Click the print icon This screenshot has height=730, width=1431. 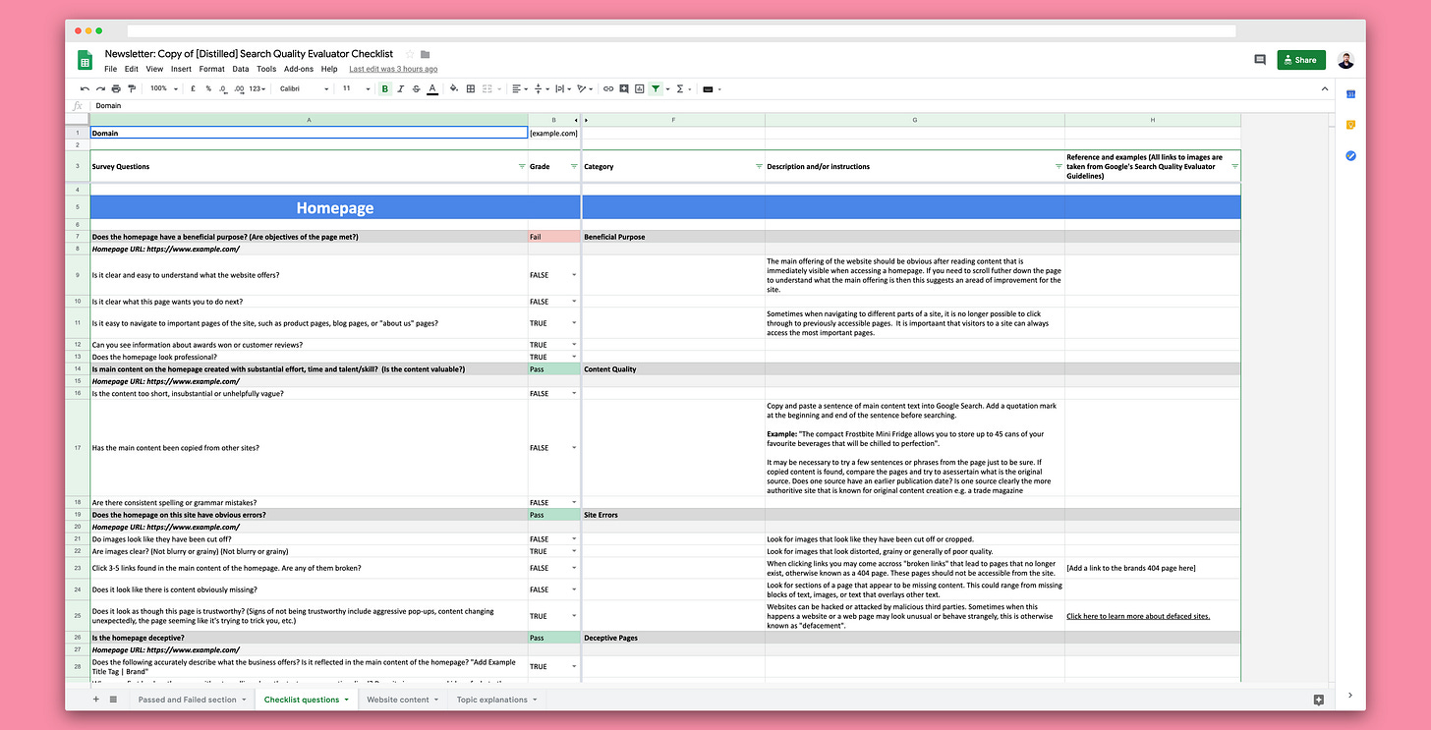pos(116,88)
